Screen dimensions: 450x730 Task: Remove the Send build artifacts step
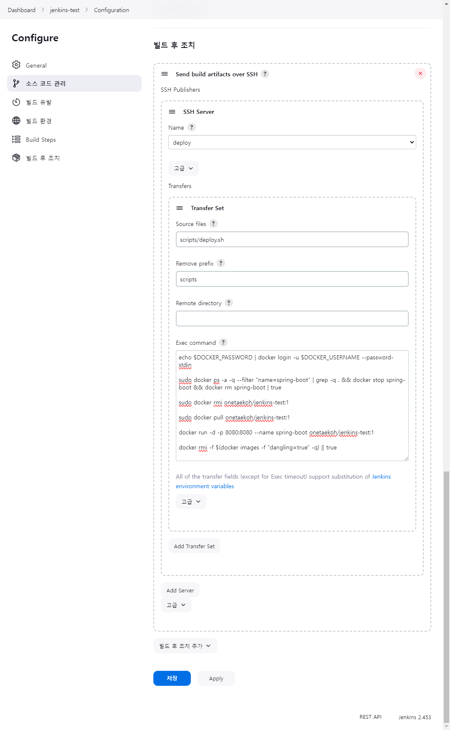pos(420,73)
